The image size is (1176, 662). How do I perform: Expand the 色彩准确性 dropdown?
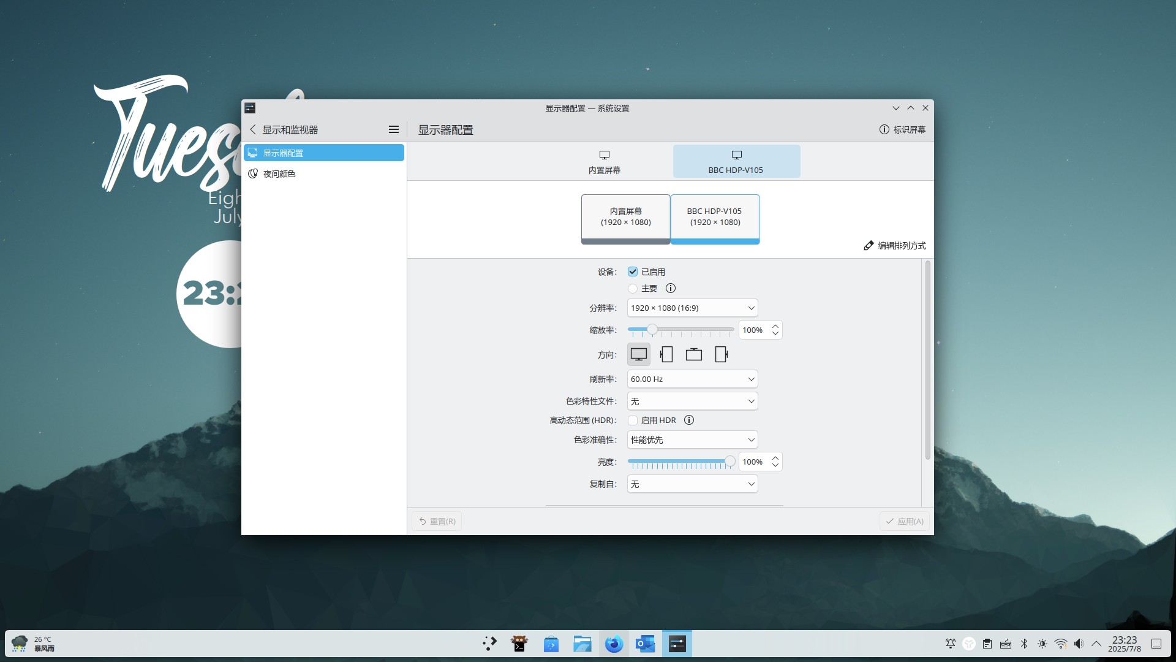coord(692,439)
